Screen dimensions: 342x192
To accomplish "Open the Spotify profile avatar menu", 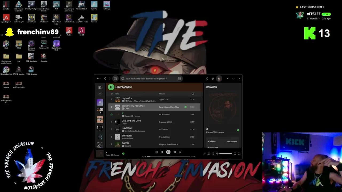I will click(x=219, y=79).
